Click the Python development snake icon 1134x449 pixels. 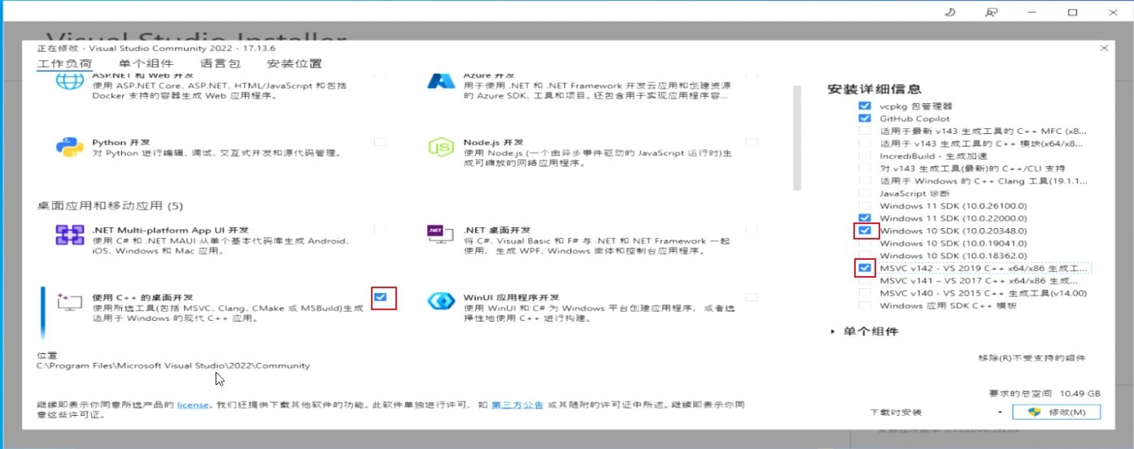click(70, 147)
